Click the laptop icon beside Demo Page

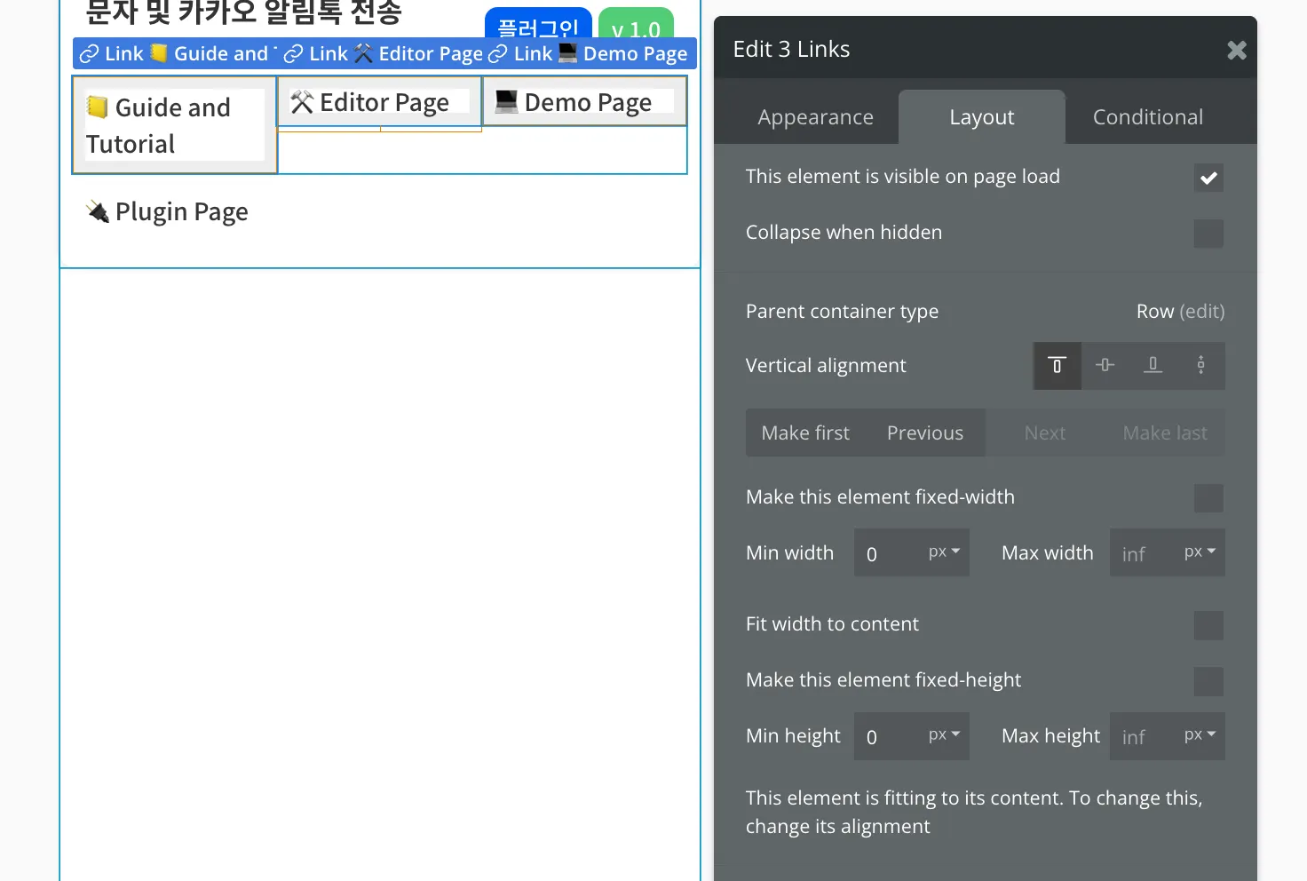point(507,101)
